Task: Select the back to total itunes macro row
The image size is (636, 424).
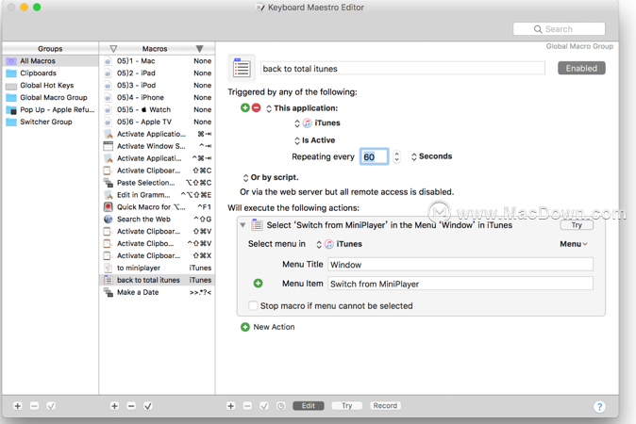Action: coord(157,280)
